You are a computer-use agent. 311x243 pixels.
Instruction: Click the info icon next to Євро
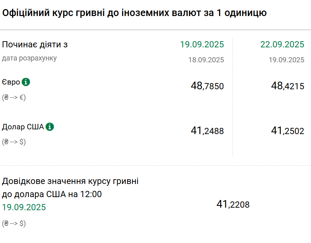click(x=26, y=82)
